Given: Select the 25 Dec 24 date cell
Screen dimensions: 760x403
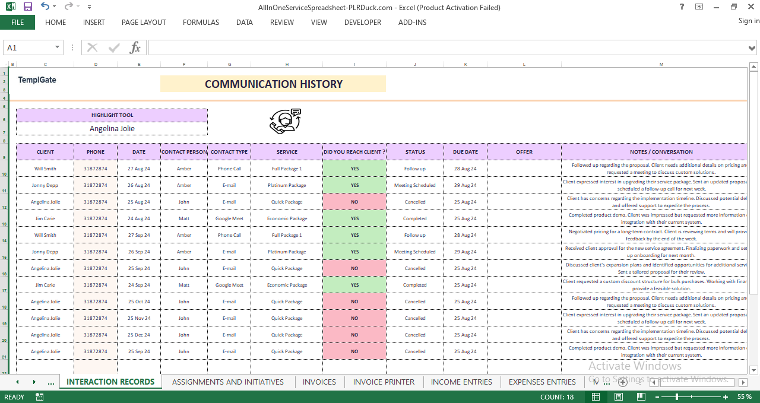Looking at the screenshot, I should pyautogui.click(x=139, y=335).
